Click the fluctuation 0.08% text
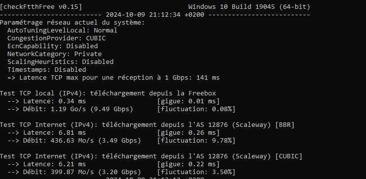Screen dimensions: 366x179 [x=196, y=109]
